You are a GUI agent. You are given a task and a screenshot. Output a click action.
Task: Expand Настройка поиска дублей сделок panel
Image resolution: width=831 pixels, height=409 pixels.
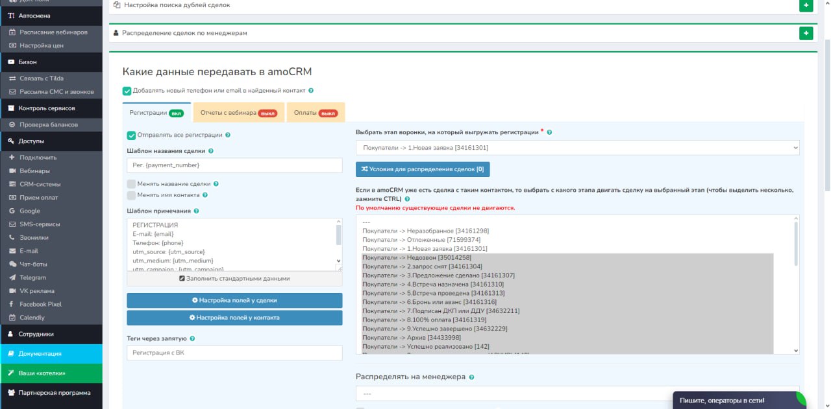806,5
